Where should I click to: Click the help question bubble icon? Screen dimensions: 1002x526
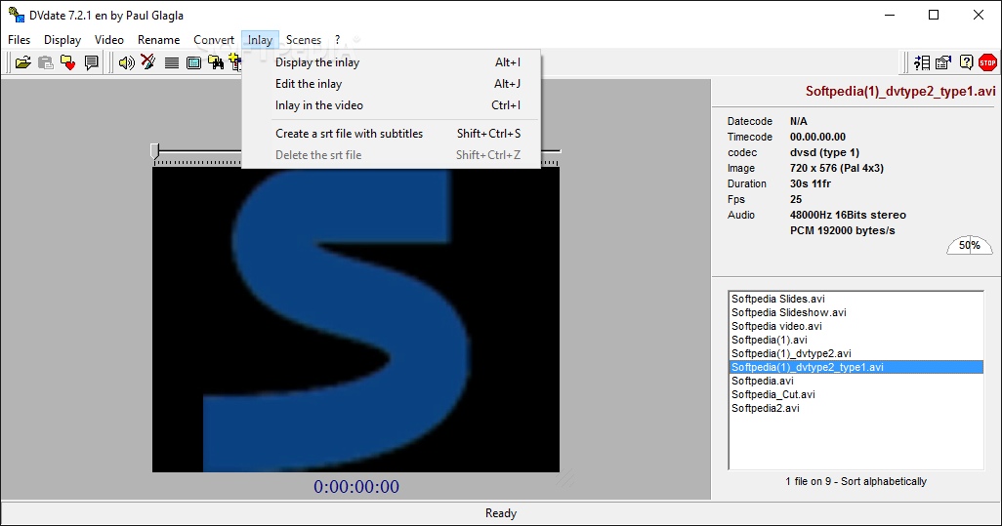coord(966,62)
